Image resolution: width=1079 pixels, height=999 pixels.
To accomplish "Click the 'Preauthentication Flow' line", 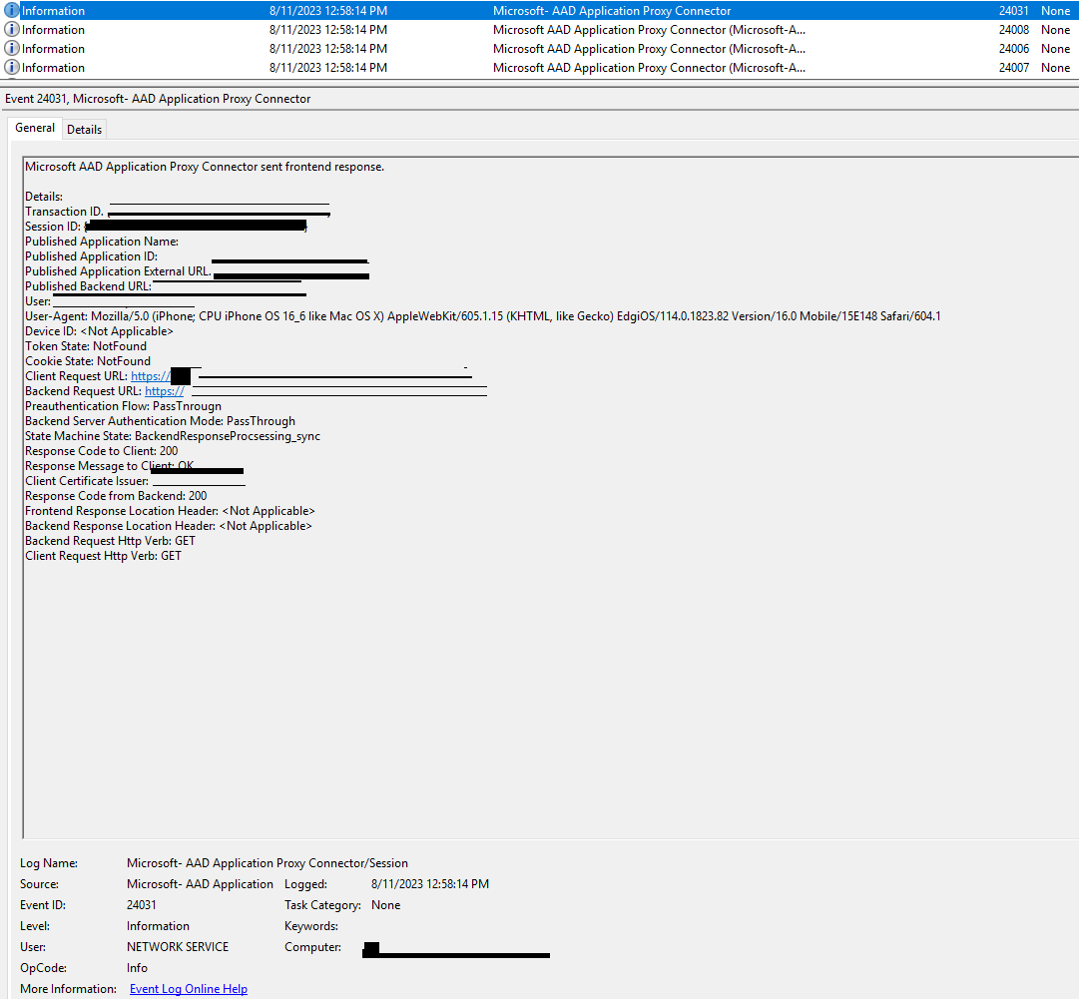I will point(123,406).
